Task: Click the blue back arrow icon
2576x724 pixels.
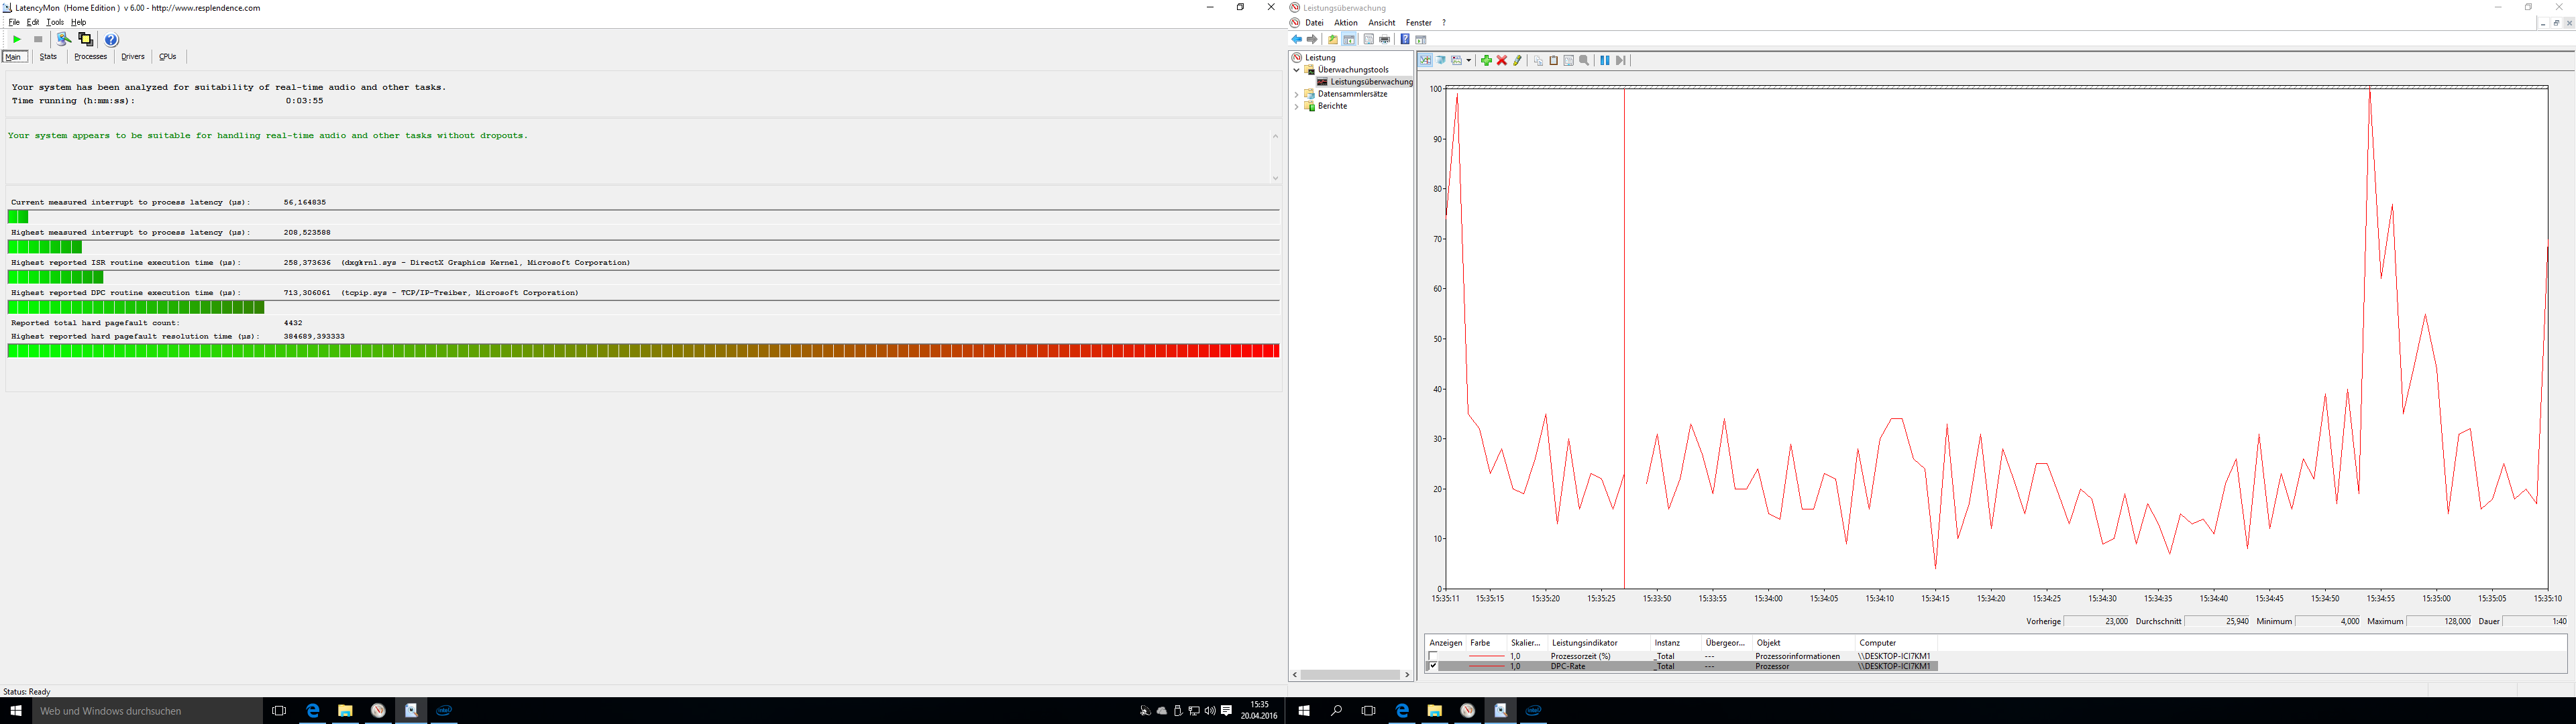Action: click(x=1297, y=40)
